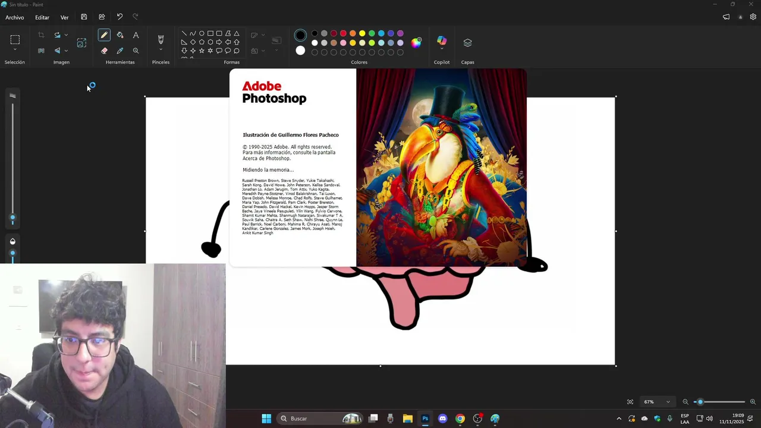Viewport: 761px width, 428px height.
Task: Select the Fill bucket tool
Action: (120, 36)
